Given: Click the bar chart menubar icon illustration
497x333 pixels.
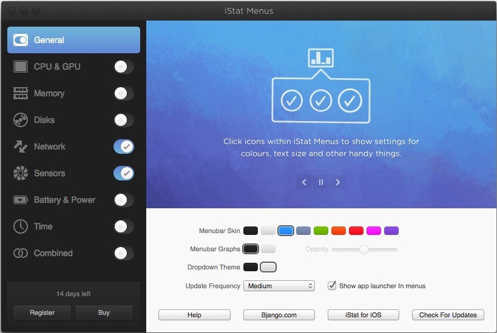Looking at the screenshot, I should coord(321,58).
